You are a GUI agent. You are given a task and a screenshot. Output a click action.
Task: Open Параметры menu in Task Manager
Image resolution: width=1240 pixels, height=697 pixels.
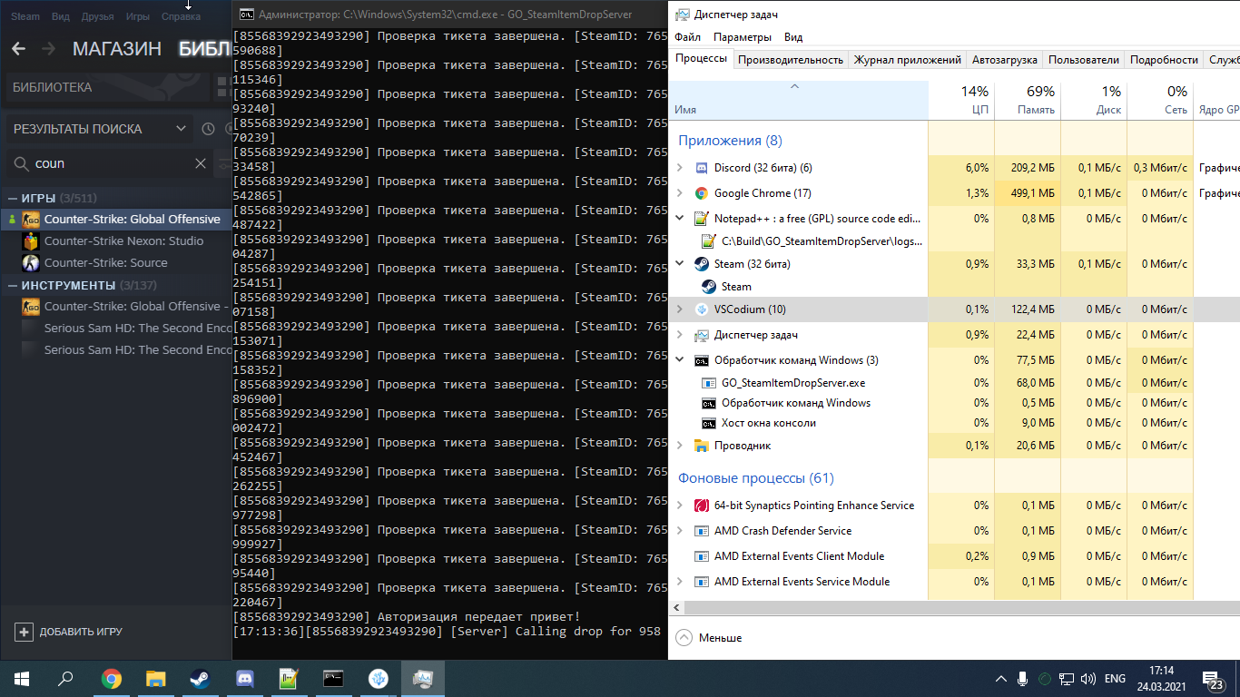(x=743, y=37)
